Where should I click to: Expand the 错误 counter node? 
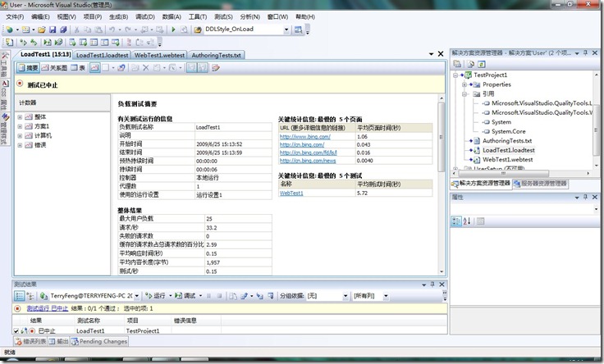(20, 145)
